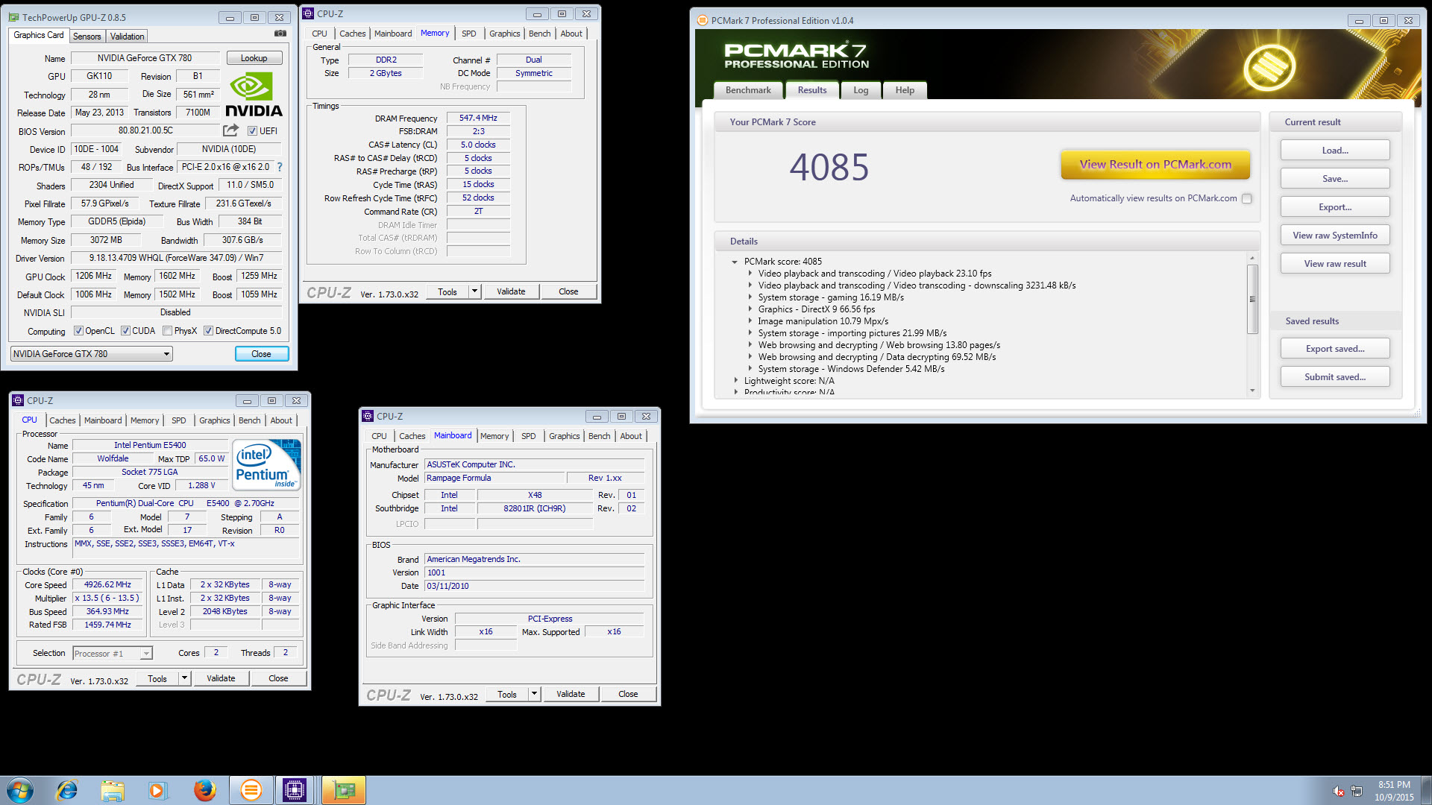
Task: Open Tools dropdown arrow in CPU-Z Mainboard window
Action: (x=534, y=694)
